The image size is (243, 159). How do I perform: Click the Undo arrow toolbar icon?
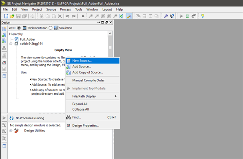67,16
